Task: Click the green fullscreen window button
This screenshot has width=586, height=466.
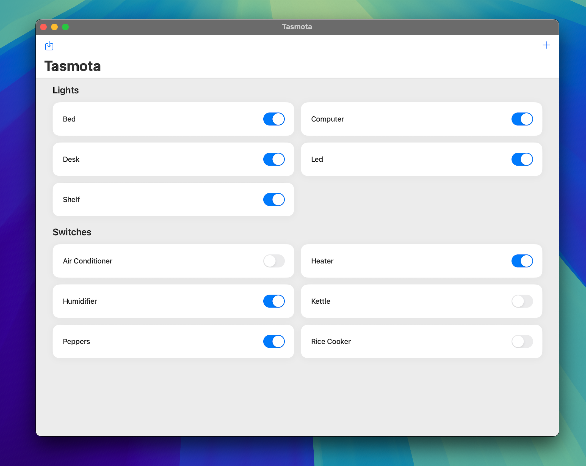Action: tap(65, 27)
